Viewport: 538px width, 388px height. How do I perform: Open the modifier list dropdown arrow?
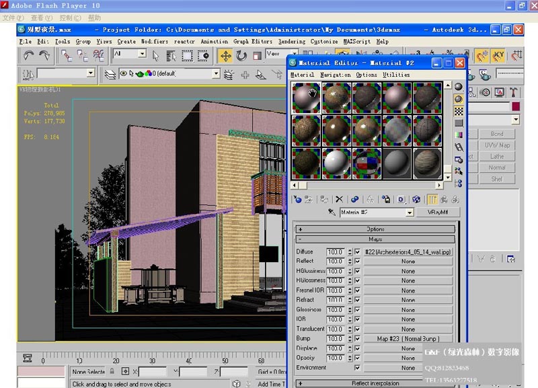516,120
